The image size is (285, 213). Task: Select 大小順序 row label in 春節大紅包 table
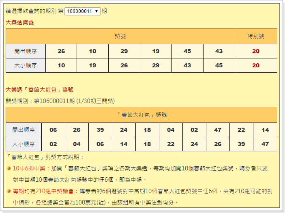[24, 144]
